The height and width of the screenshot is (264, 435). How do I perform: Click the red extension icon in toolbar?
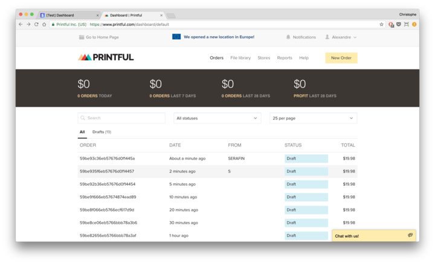point(391,25)
